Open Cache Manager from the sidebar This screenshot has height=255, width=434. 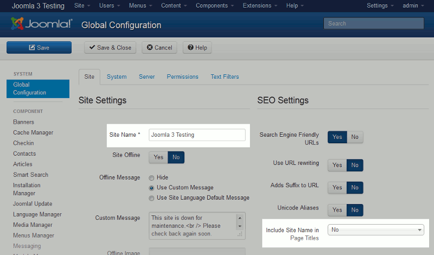tap(33, 133)
